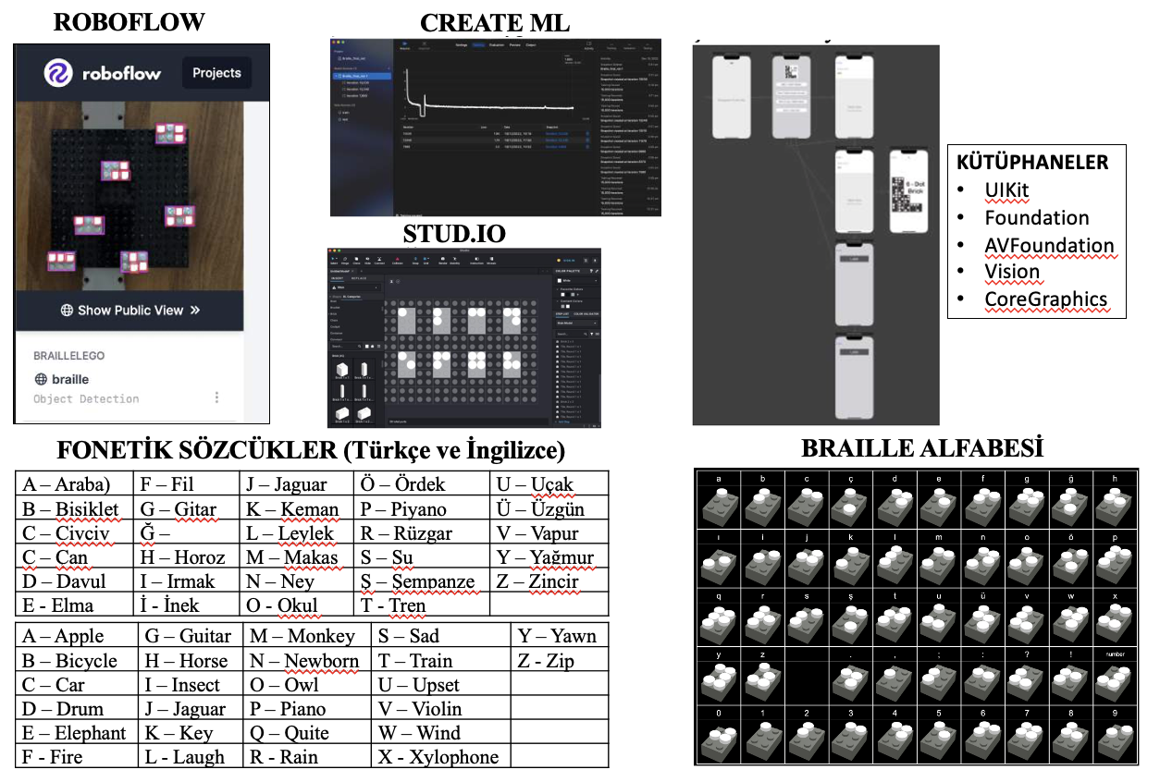Click the Collision icon in Stud.io toolbar
Image resolution: width=1160 pixels, height=782 pixels.
[x=398, y=261]
